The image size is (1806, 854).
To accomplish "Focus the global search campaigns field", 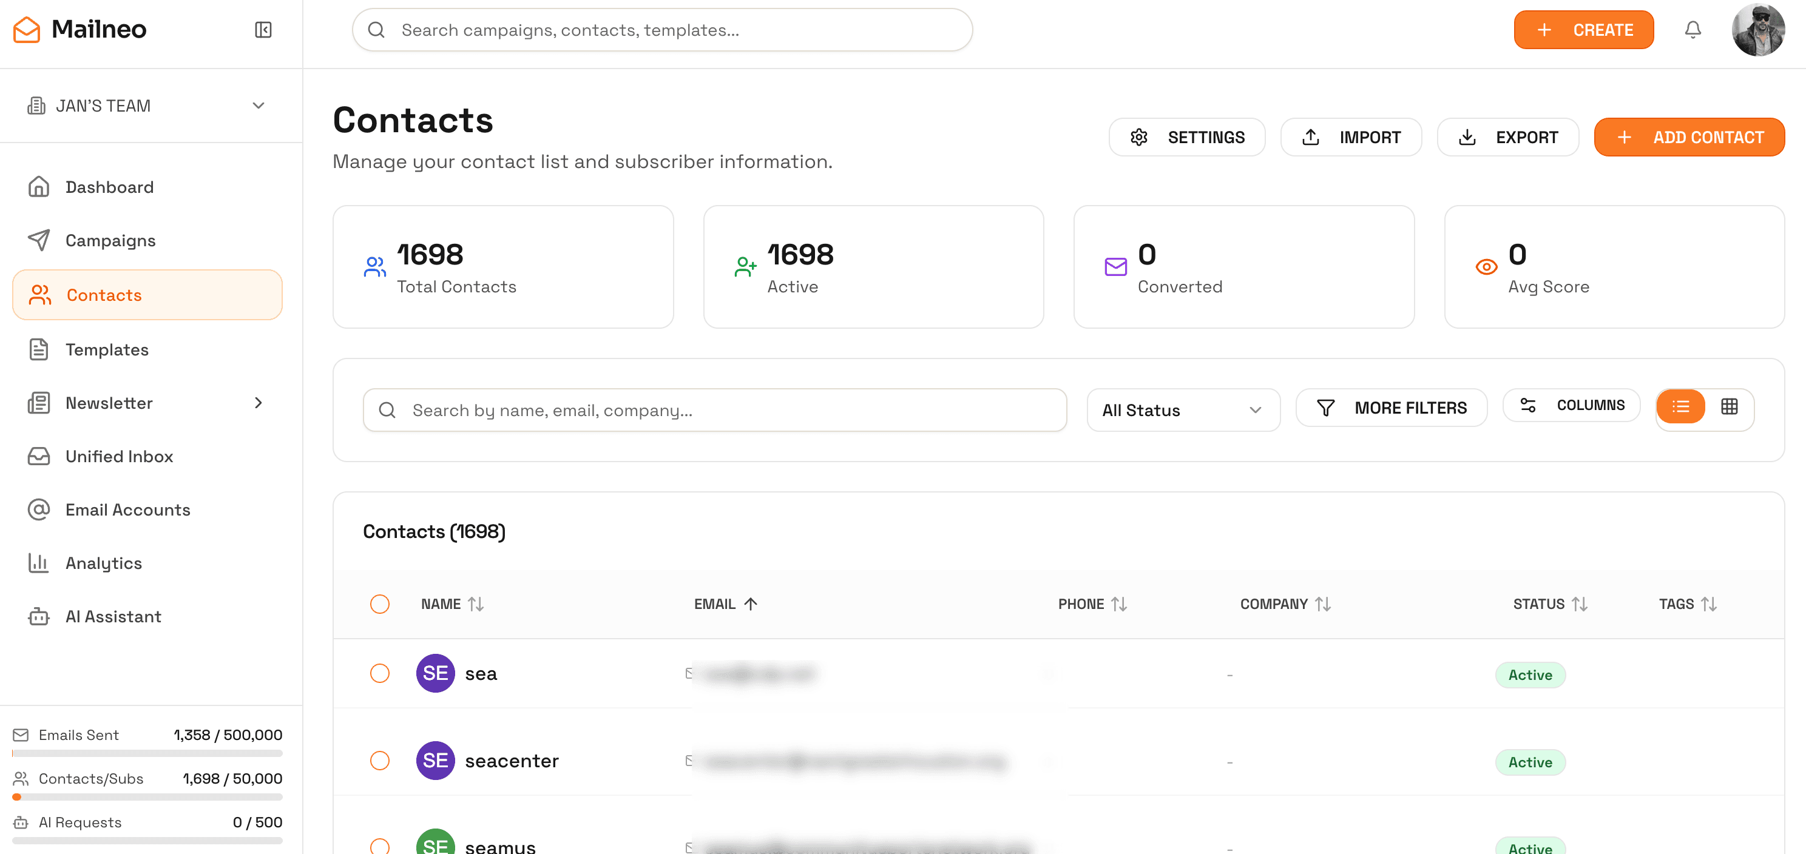I will point(662,30).
